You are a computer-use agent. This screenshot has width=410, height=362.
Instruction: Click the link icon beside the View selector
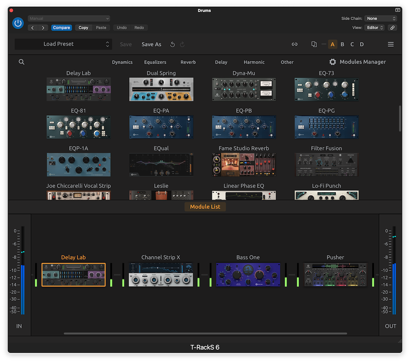[x=392, y=27]
